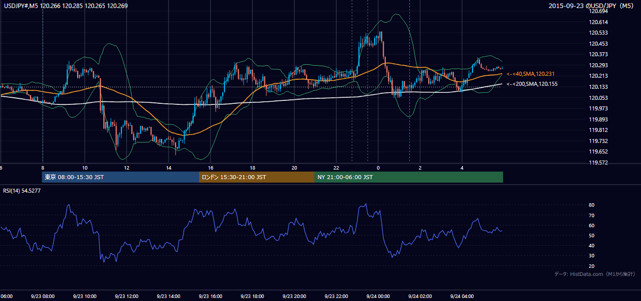
Task: Click the 9/23 18:00 bottom time label
Action: click(252, 296)
